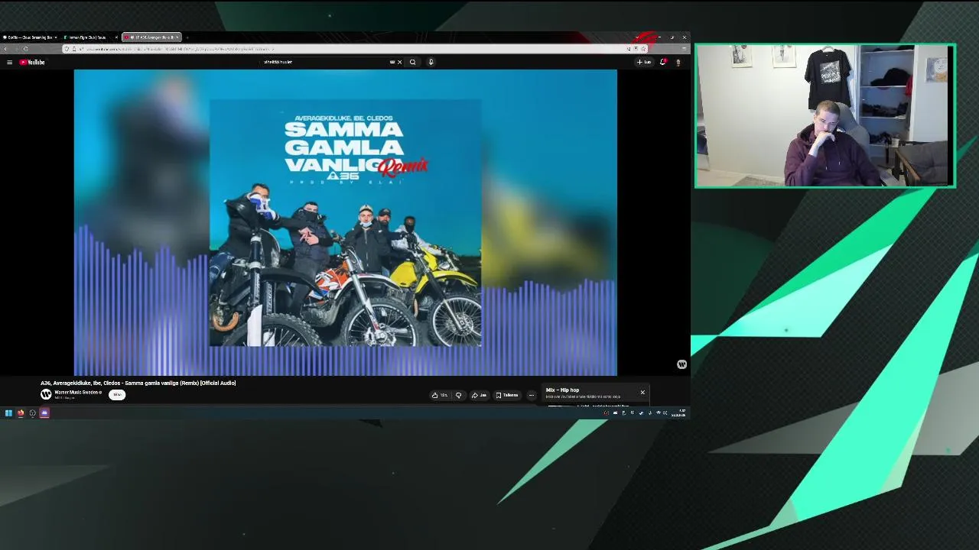Open the YouTube hamburger guide menu

pyautogui.click(x=9, y=62)
